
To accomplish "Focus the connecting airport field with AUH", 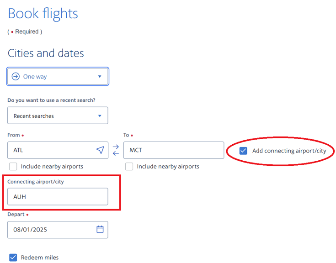I will 58,196.
